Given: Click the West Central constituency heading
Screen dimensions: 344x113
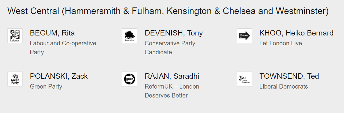Looking at the screenshot, I should [x=168, y=11].
